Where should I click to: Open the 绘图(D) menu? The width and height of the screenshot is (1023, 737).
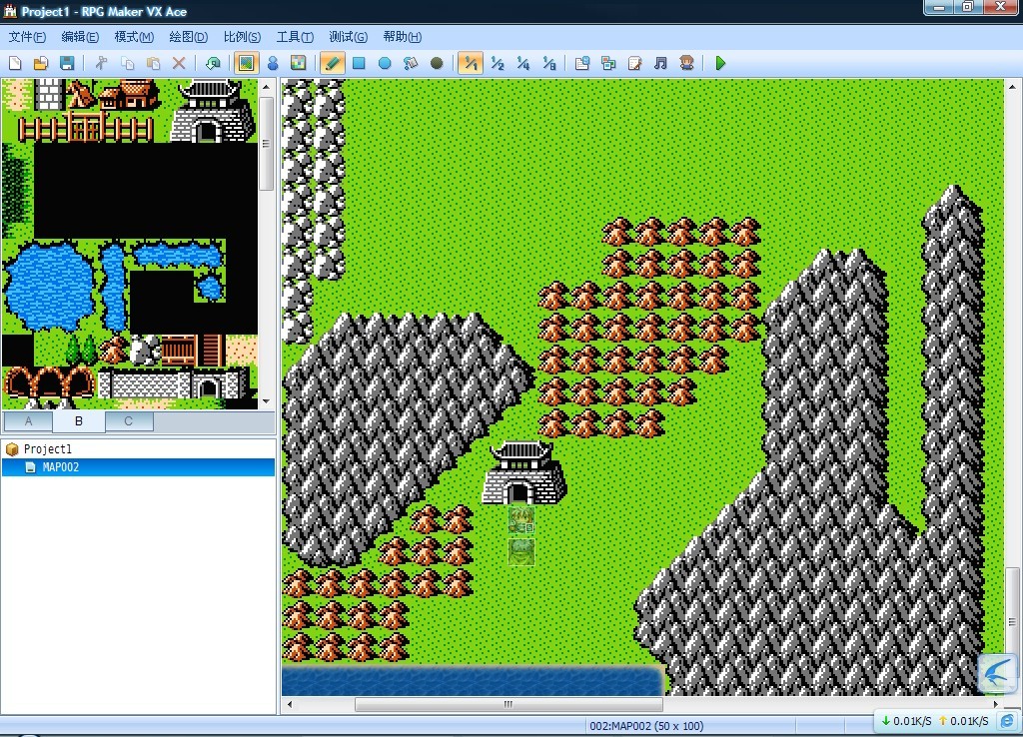[189, 37]
